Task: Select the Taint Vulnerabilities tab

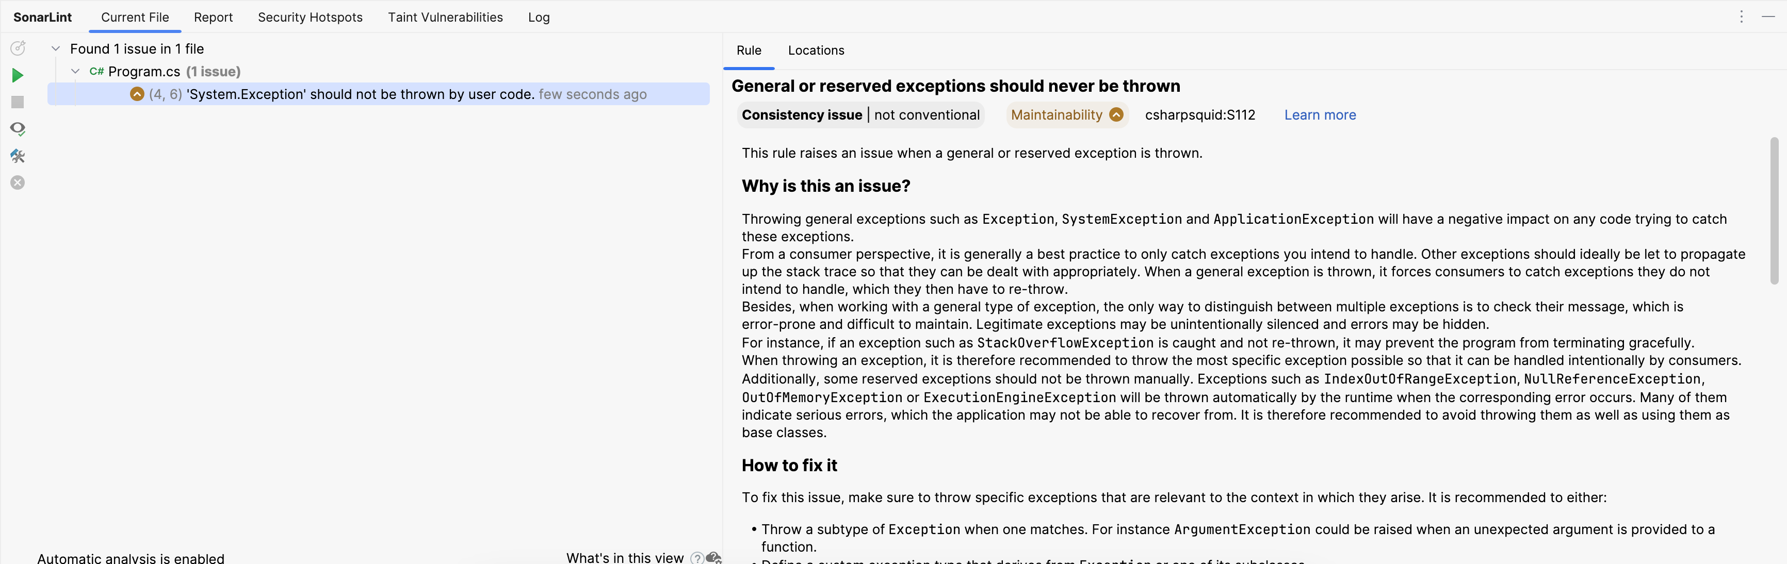Action: (445, 17)
